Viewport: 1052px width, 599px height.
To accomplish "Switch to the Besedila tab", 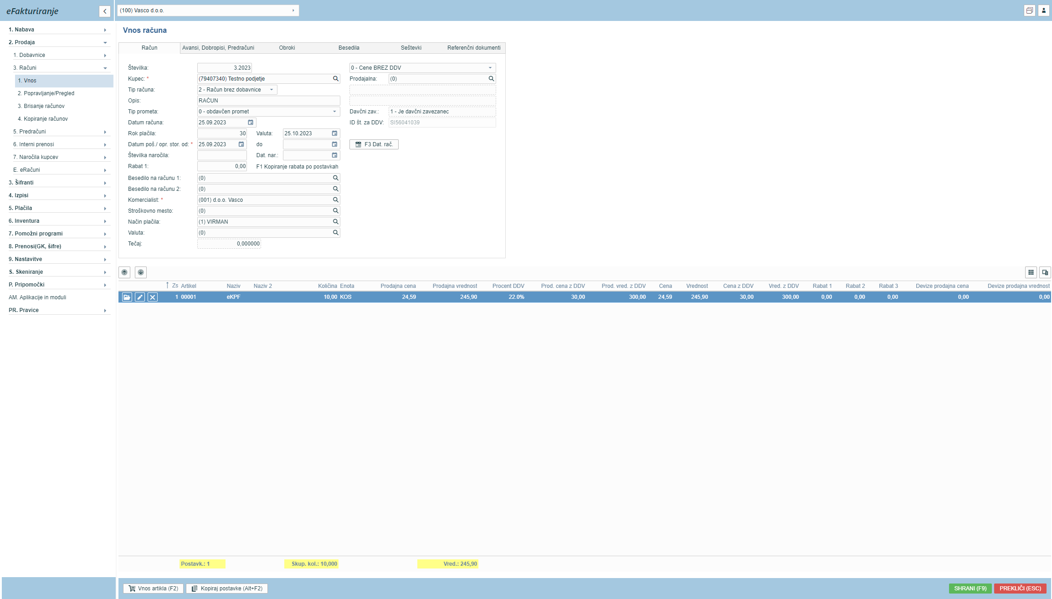I will 349,48.
